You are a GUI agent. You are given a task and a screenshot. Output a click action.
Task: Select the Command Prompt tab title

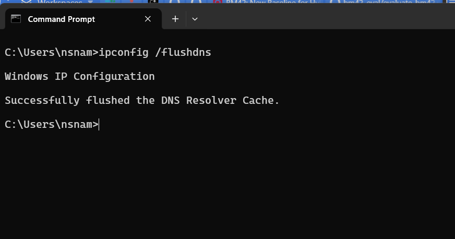pyautogui.click(x=61, y=19)
